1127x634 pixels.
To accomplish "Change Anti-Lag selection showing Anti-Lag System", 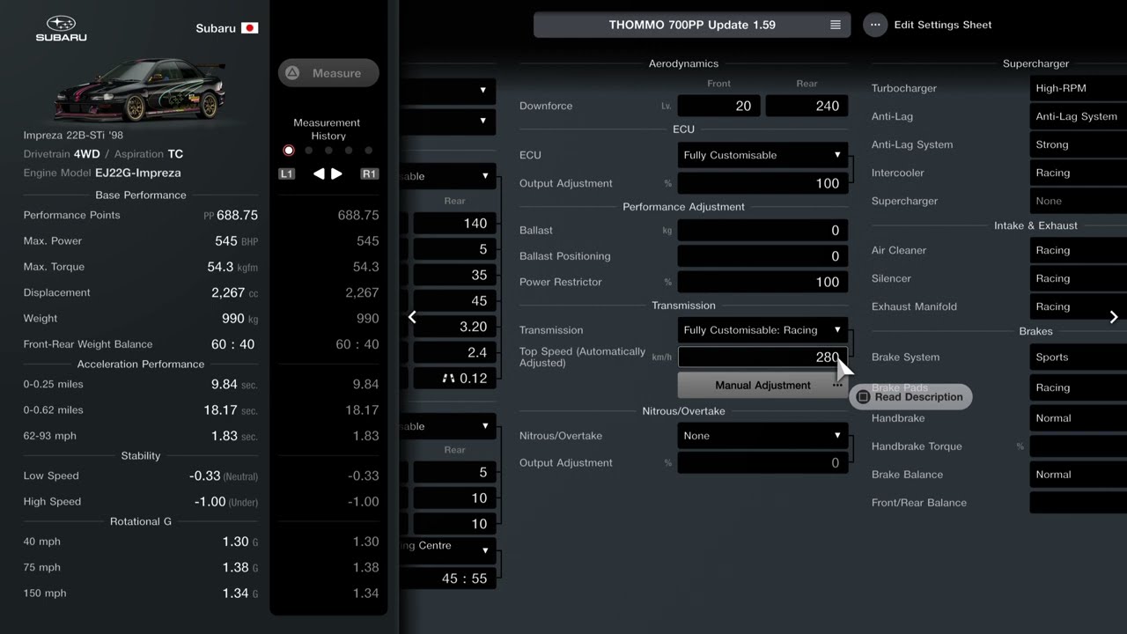I will coord(1079,116).
